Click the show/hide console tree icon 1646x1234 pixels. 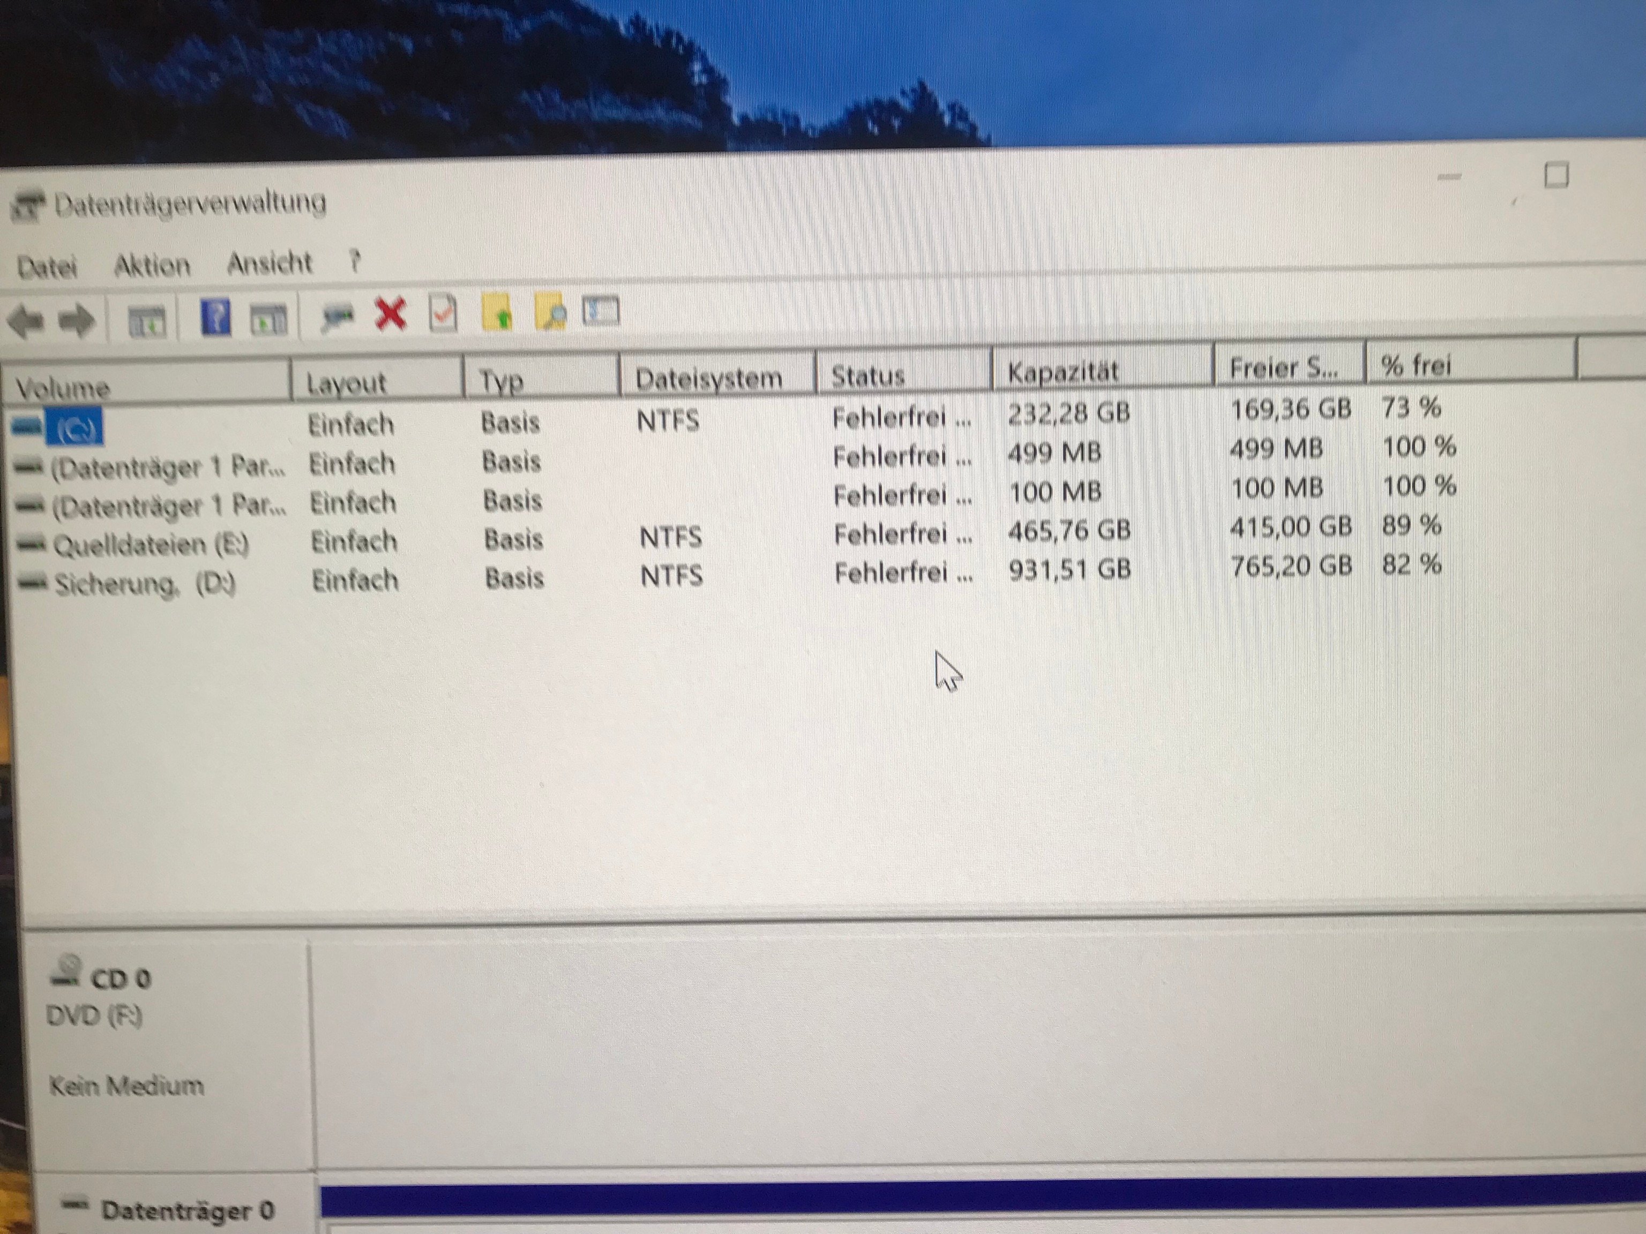(147, 321)
